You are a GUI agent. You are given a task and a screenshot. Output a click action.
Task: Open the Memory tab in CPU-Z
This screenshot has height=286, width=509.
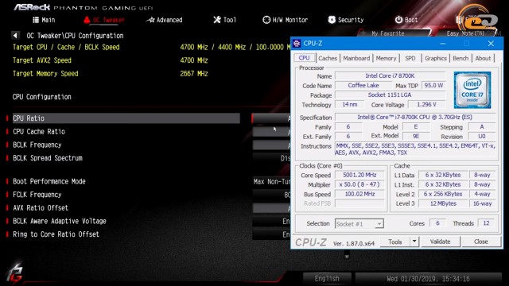click(x=386, y=58)
